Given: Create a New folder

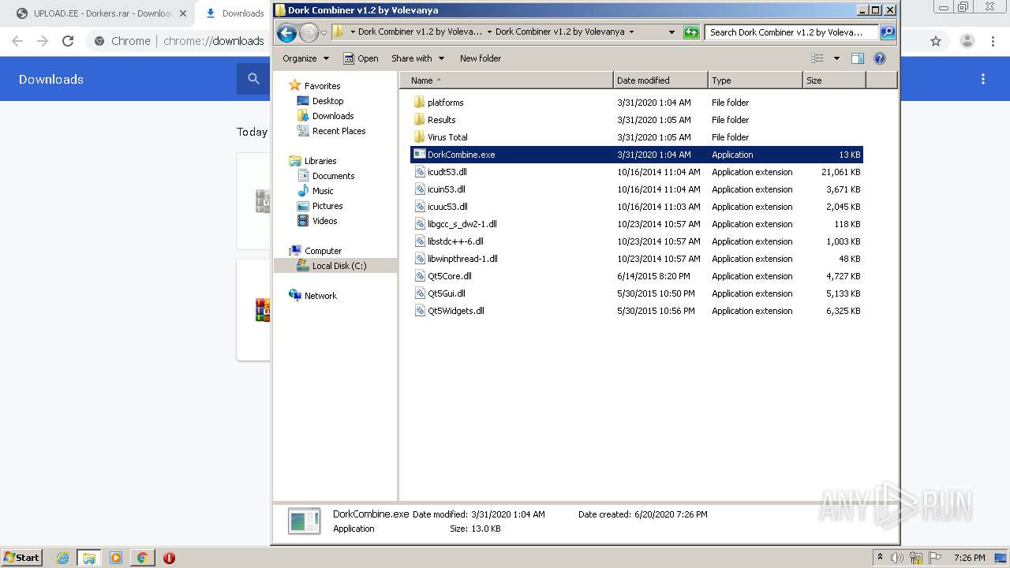Looking at the screenshot, I should pyautogui.click(x=481, y=58).
